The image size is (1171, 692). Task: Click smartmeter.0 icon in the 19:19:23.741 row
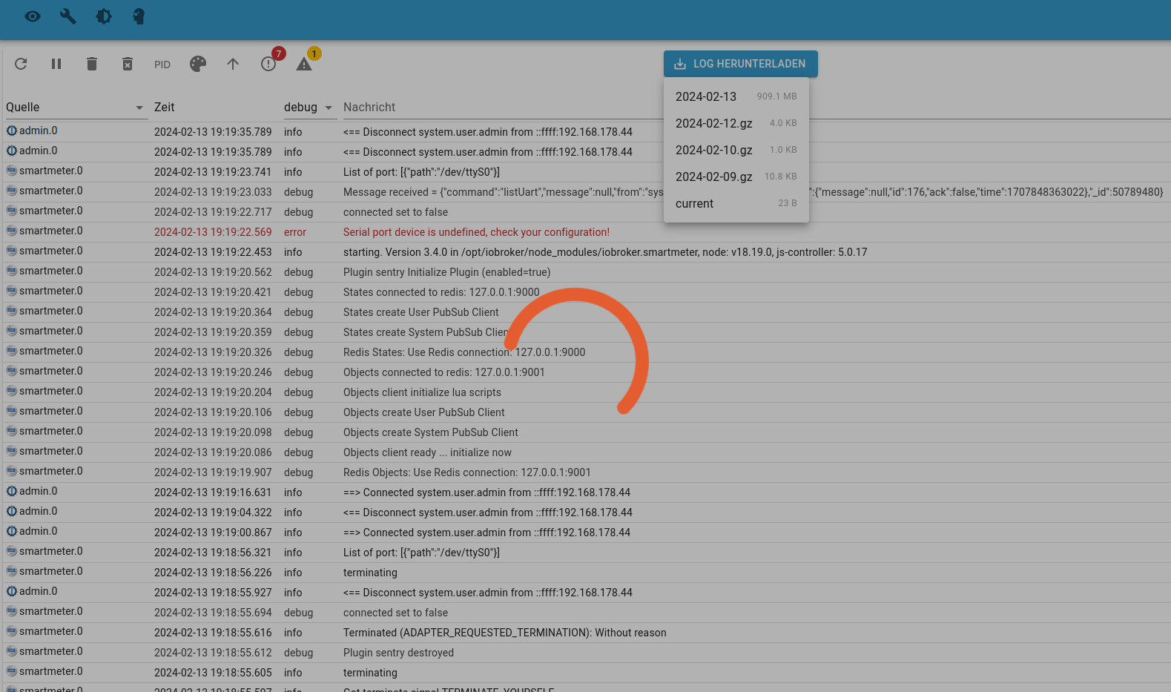point(12,171)
